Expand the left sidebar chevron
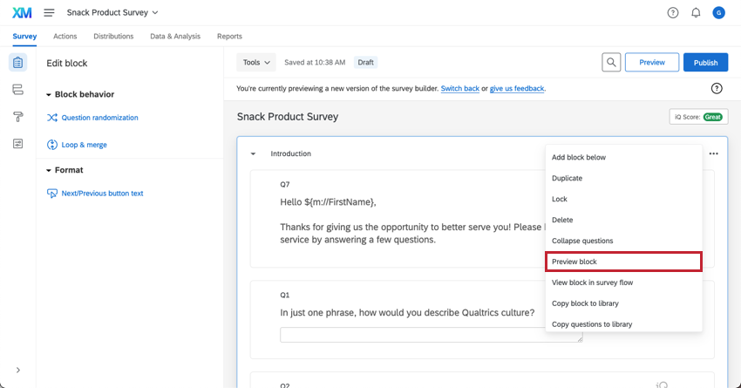Viewport: 741px width, 388px height. coord(17,371)
